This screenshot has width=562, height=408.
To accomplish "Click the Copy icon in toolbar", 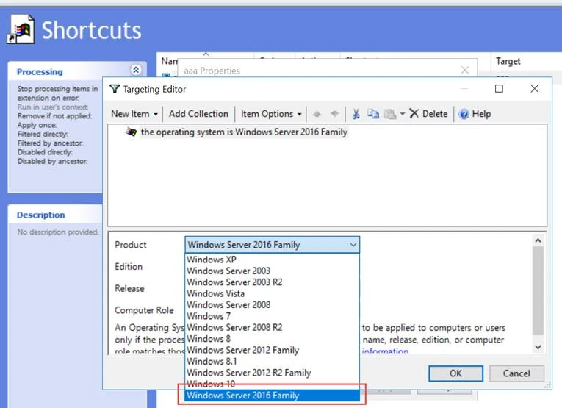I will point(373,114).
